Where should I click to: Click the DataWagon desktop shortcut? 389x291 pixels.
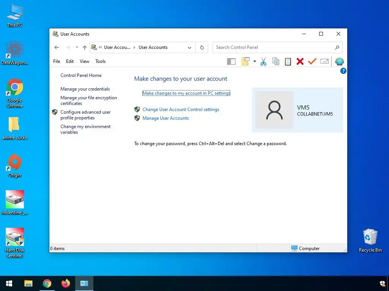15,53
